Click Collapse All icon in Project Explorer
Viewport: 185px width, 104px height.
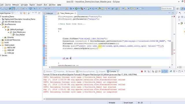point(21,13)
